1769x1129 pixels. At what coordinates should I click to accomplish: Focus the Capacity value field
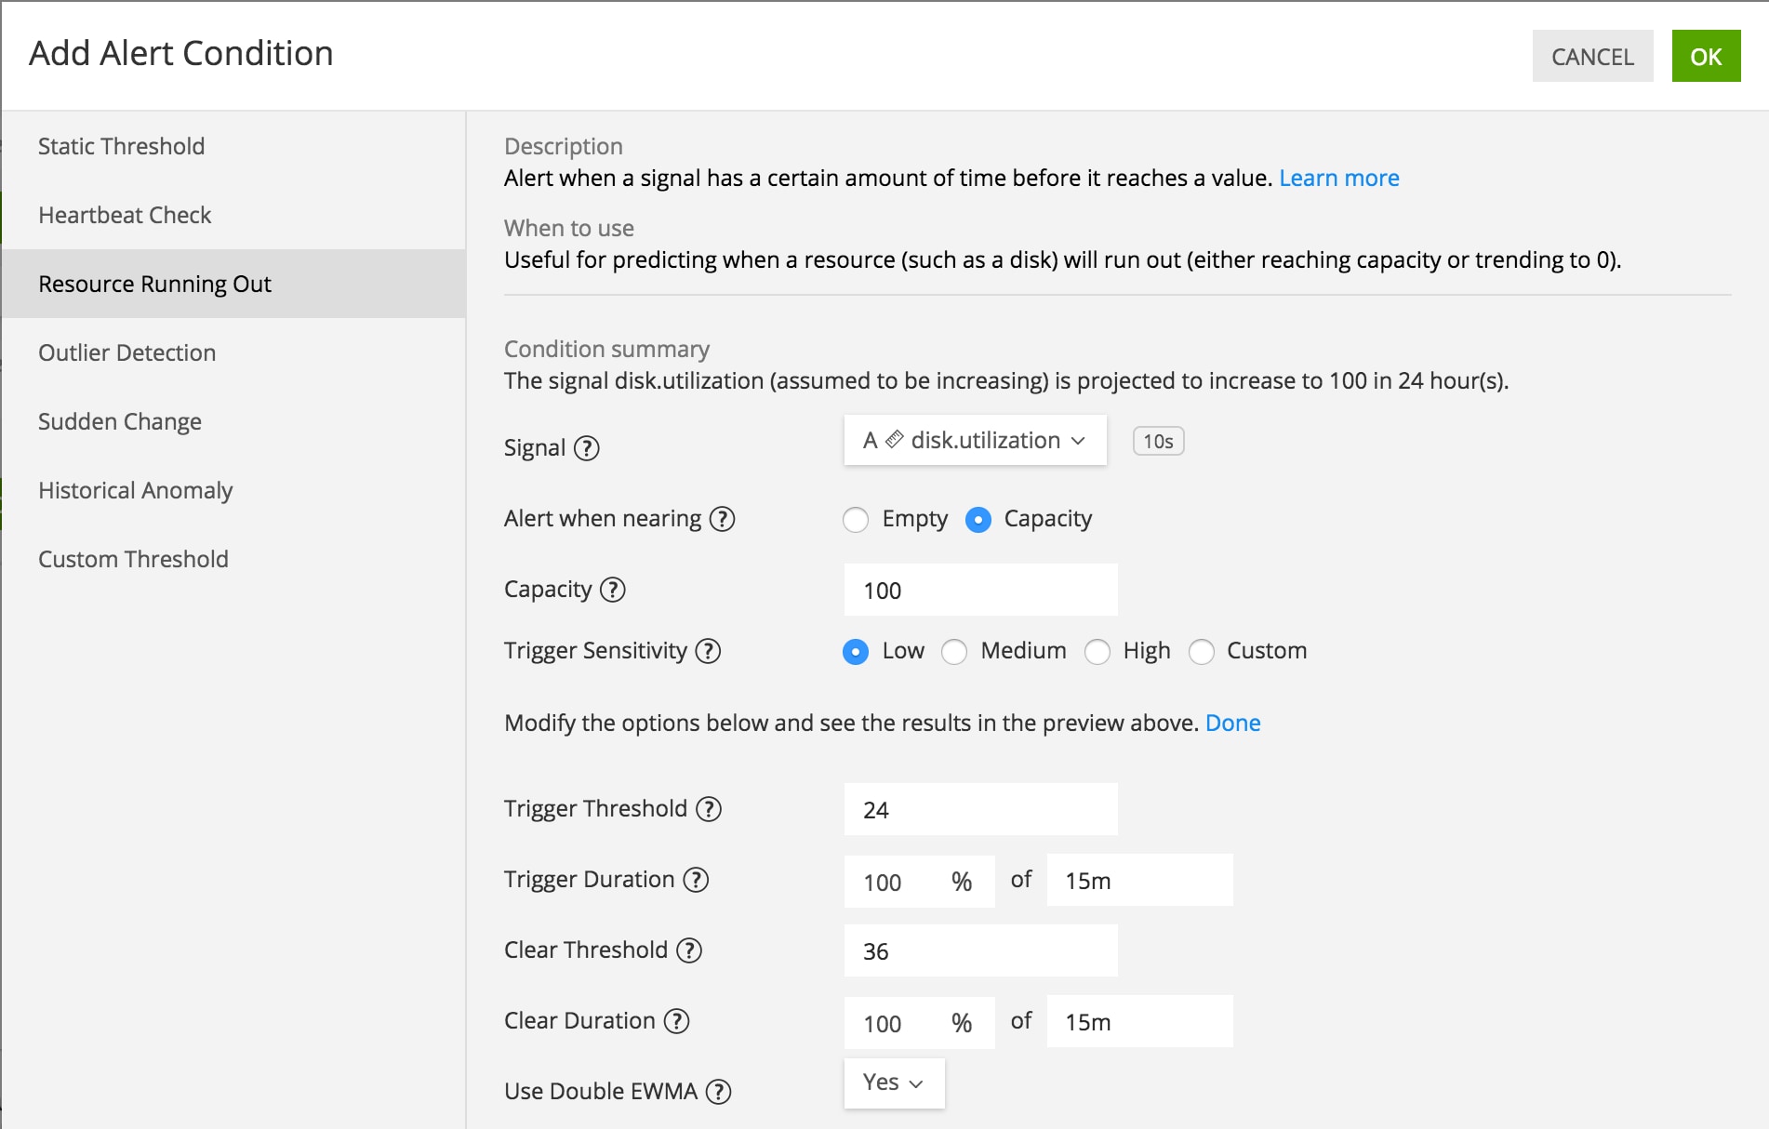[x=980, y=590]
